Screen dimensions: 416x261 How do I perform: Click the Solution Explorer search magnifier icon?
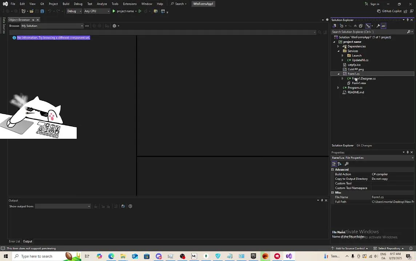click(x=409, y=32)
